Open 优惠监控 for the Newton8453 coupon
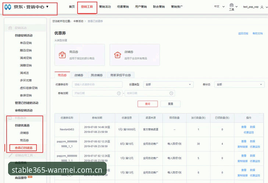The width and height of the screenshot is (268, 183). point(249,132)
